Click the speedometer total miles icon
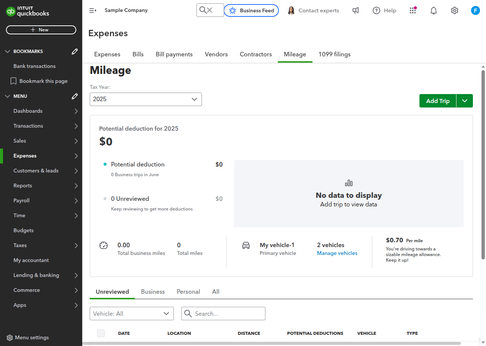Image resolution: width=486 pixels, height=346 pixels. pyautogui.click(x=104, y=245)
